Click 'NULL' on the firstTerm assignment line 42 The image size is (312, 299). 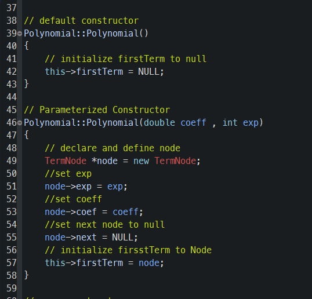[148, 72]
